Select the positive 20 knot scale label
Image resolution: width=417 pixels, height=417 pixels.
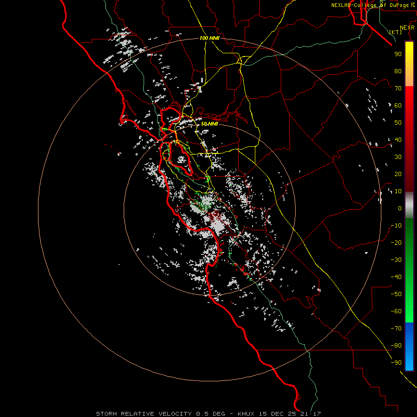(x=398, y=174)
